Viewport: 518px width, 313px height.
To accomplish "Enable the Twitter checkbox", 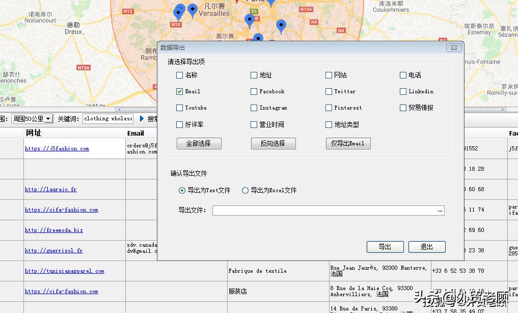I will (329, 91).
